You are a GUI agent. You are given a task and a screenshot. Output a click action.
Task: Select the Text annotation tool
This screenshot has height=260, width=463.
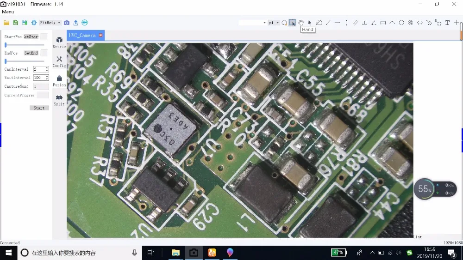point(447,23)
